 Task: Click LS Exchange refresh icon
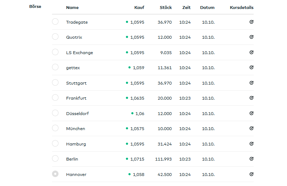tap(251, 52)
